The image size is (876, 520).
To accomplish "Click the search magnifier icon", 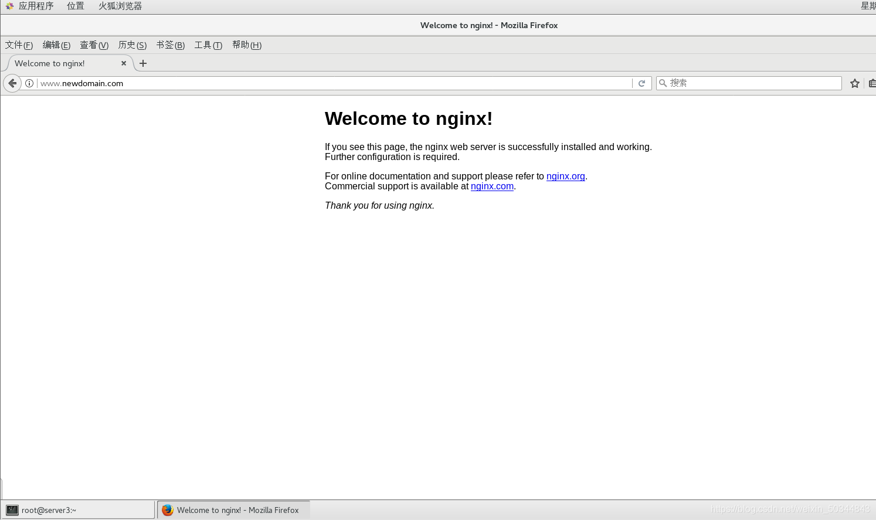I will [x=663, y=83].
